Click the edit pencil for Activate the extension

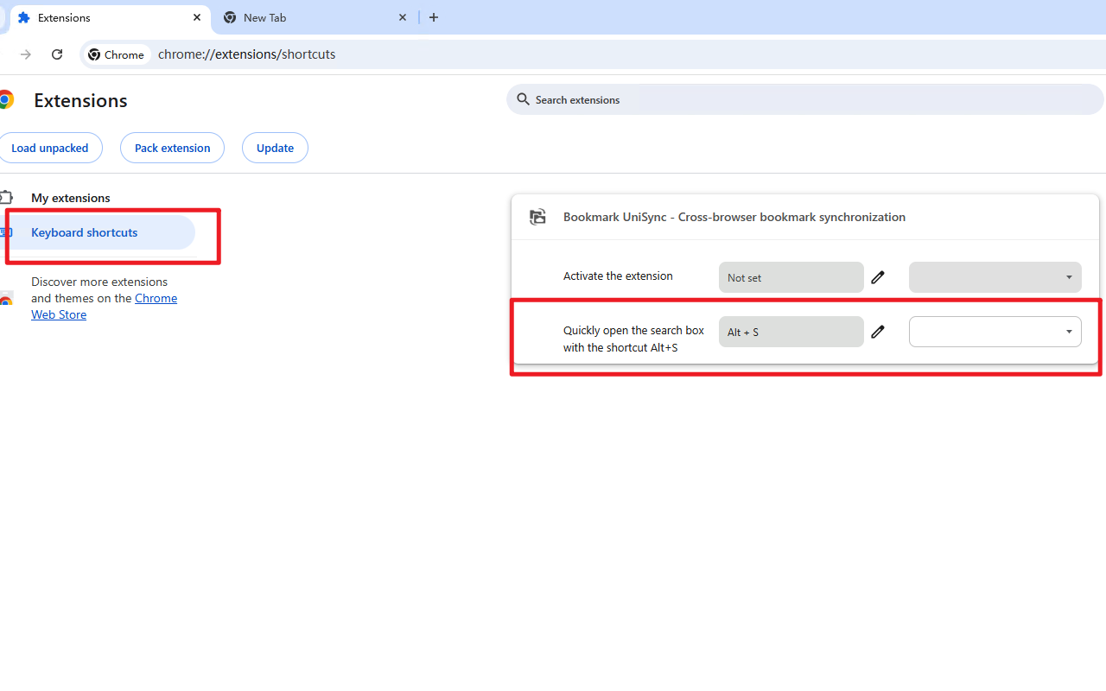[877, 277]
